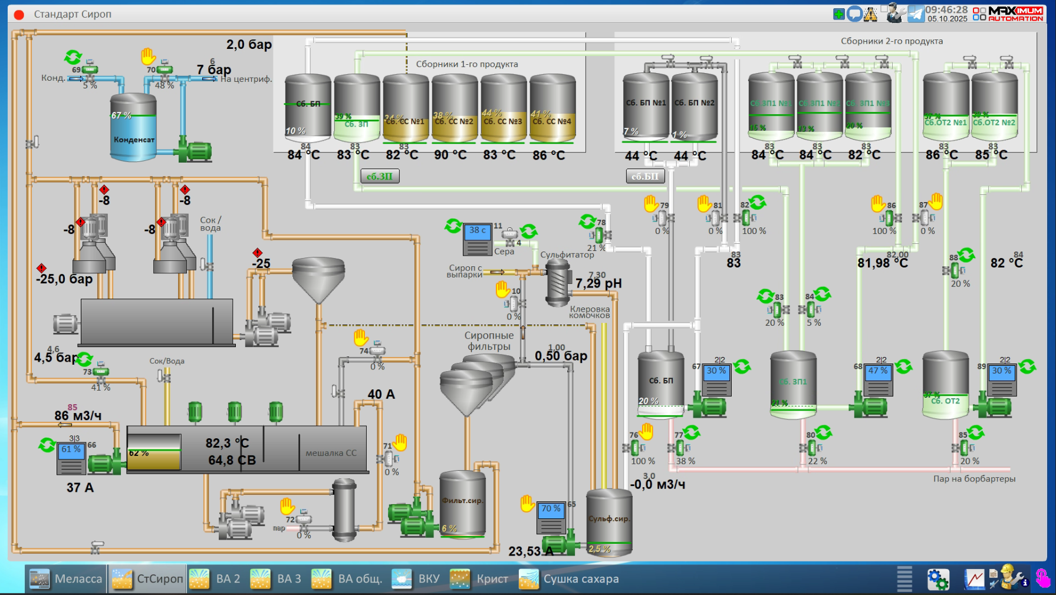Toggle manual mode hand on valve 70
Viewport: 1056px width, 595px height.
coord(148,57)
